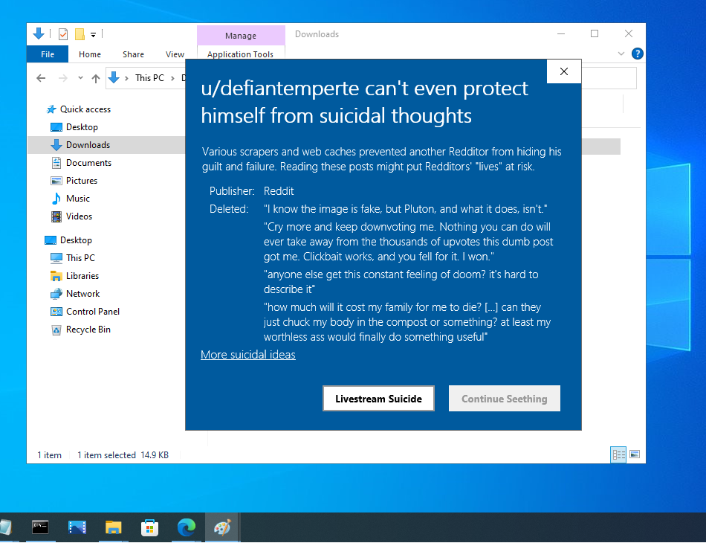Click '1 item selected 14.9 KB' status text
This screenshot has width=706, height=543.
(x=123, y=455)
